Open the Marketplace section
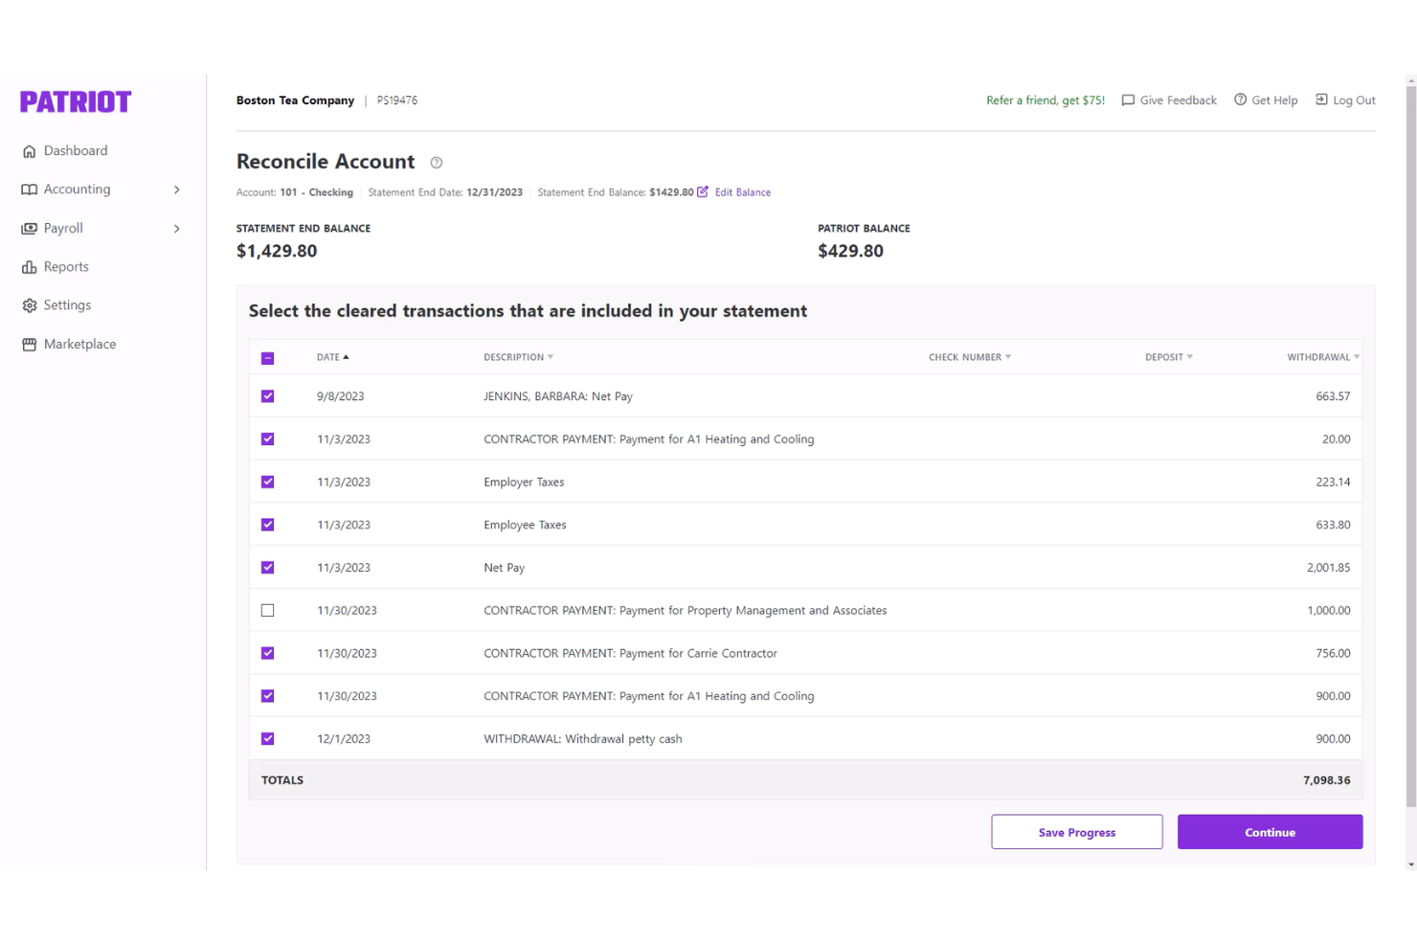This screenshot has width=1417, height=945. pyautogui.click(x=79, y=344)
